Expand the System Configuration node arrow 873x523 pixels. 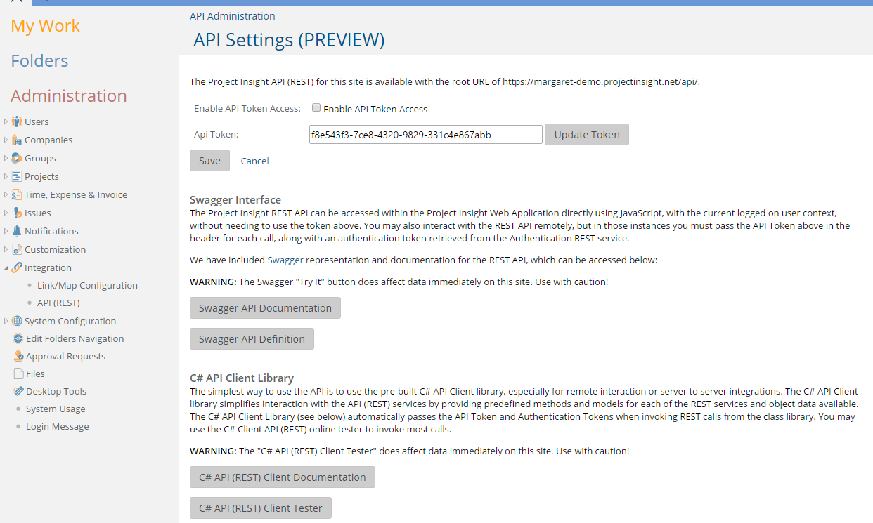(x=6, y=321)
